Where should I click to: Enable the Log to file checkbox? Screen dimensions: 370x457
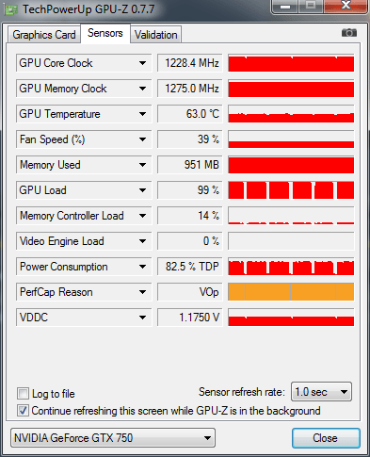[23, 393]
